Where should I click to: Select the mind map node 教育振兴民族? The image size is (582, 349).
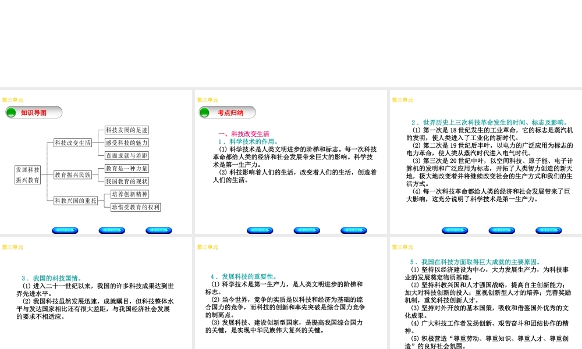click(73, 174)
